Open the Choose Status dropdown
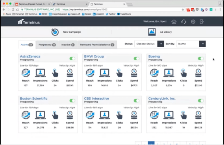The width and height of the screenshot is (224, 145). [149, 44]
